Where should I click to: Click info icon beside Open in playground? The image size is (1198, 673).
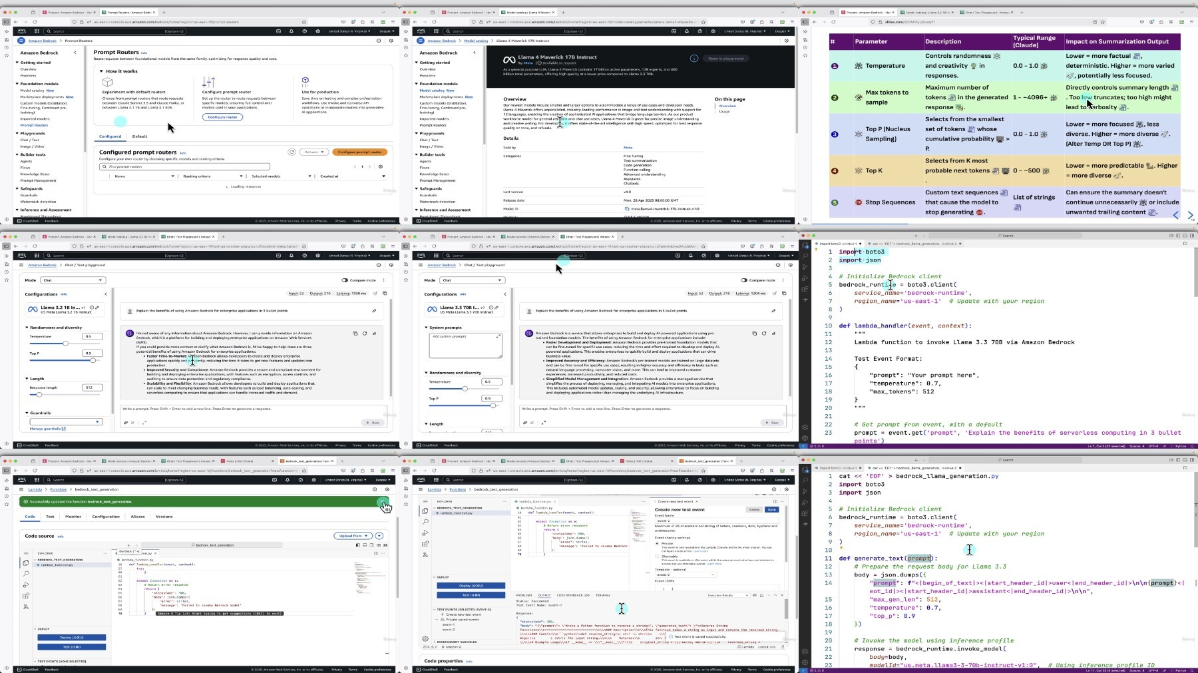pyautogui.click(x=694, y=59)
